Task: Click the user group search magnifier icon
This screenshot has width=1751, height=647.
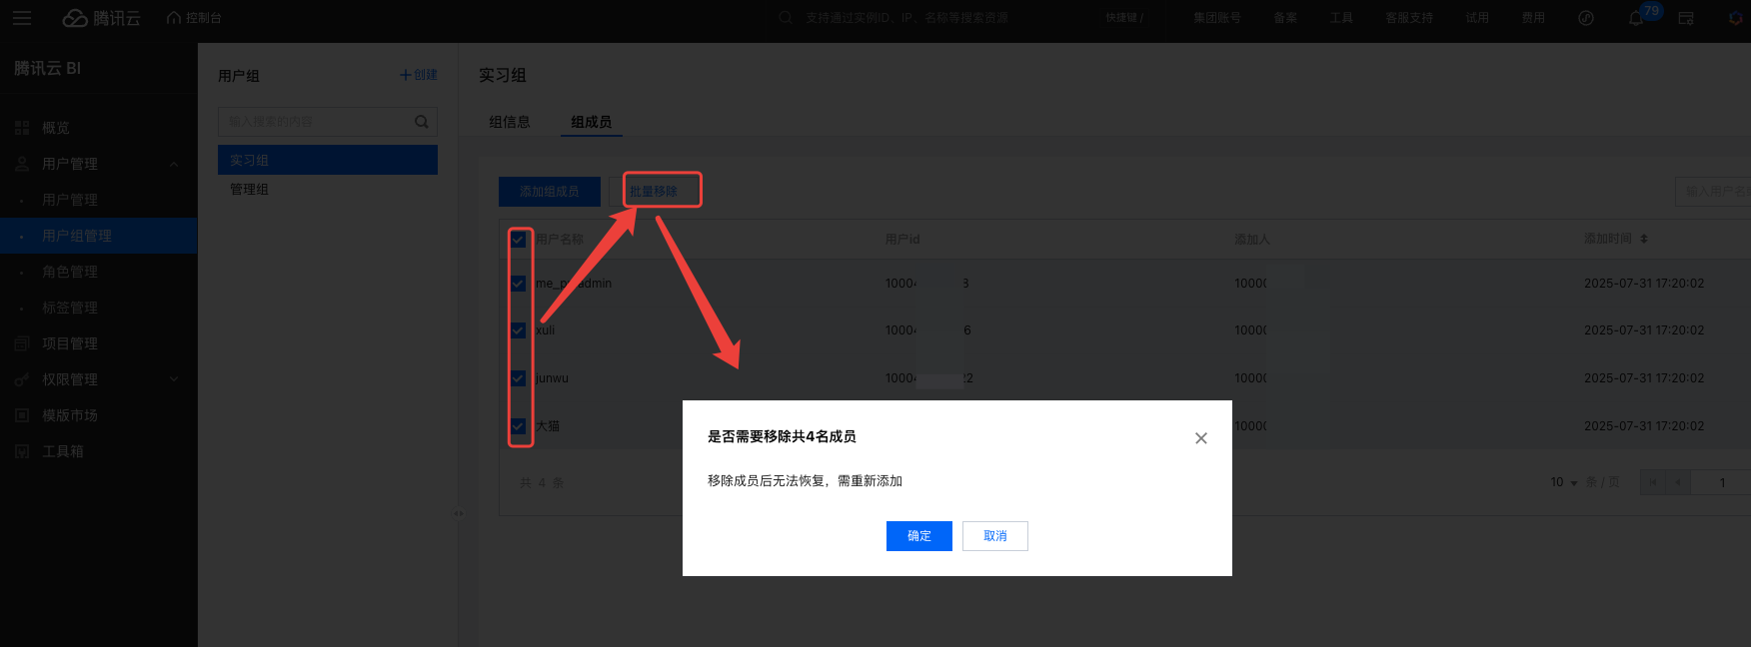Action: point(422,122)
